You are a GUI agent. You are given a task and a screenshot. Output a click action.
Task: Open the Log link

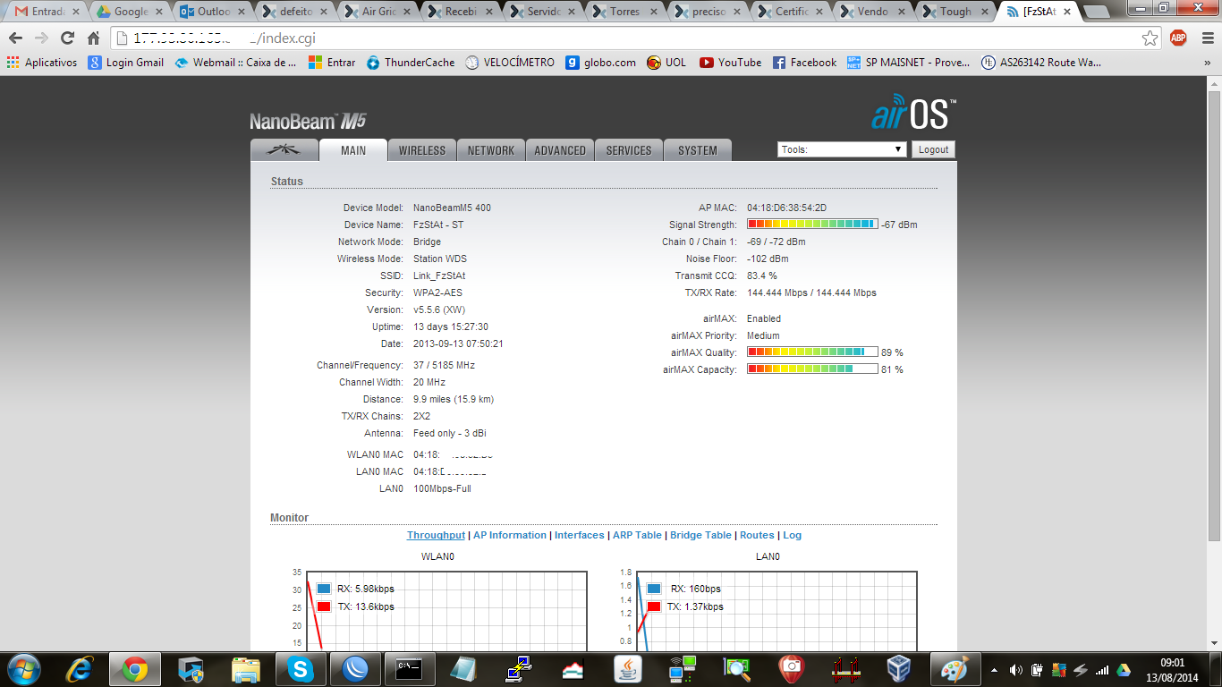[792, 535]
